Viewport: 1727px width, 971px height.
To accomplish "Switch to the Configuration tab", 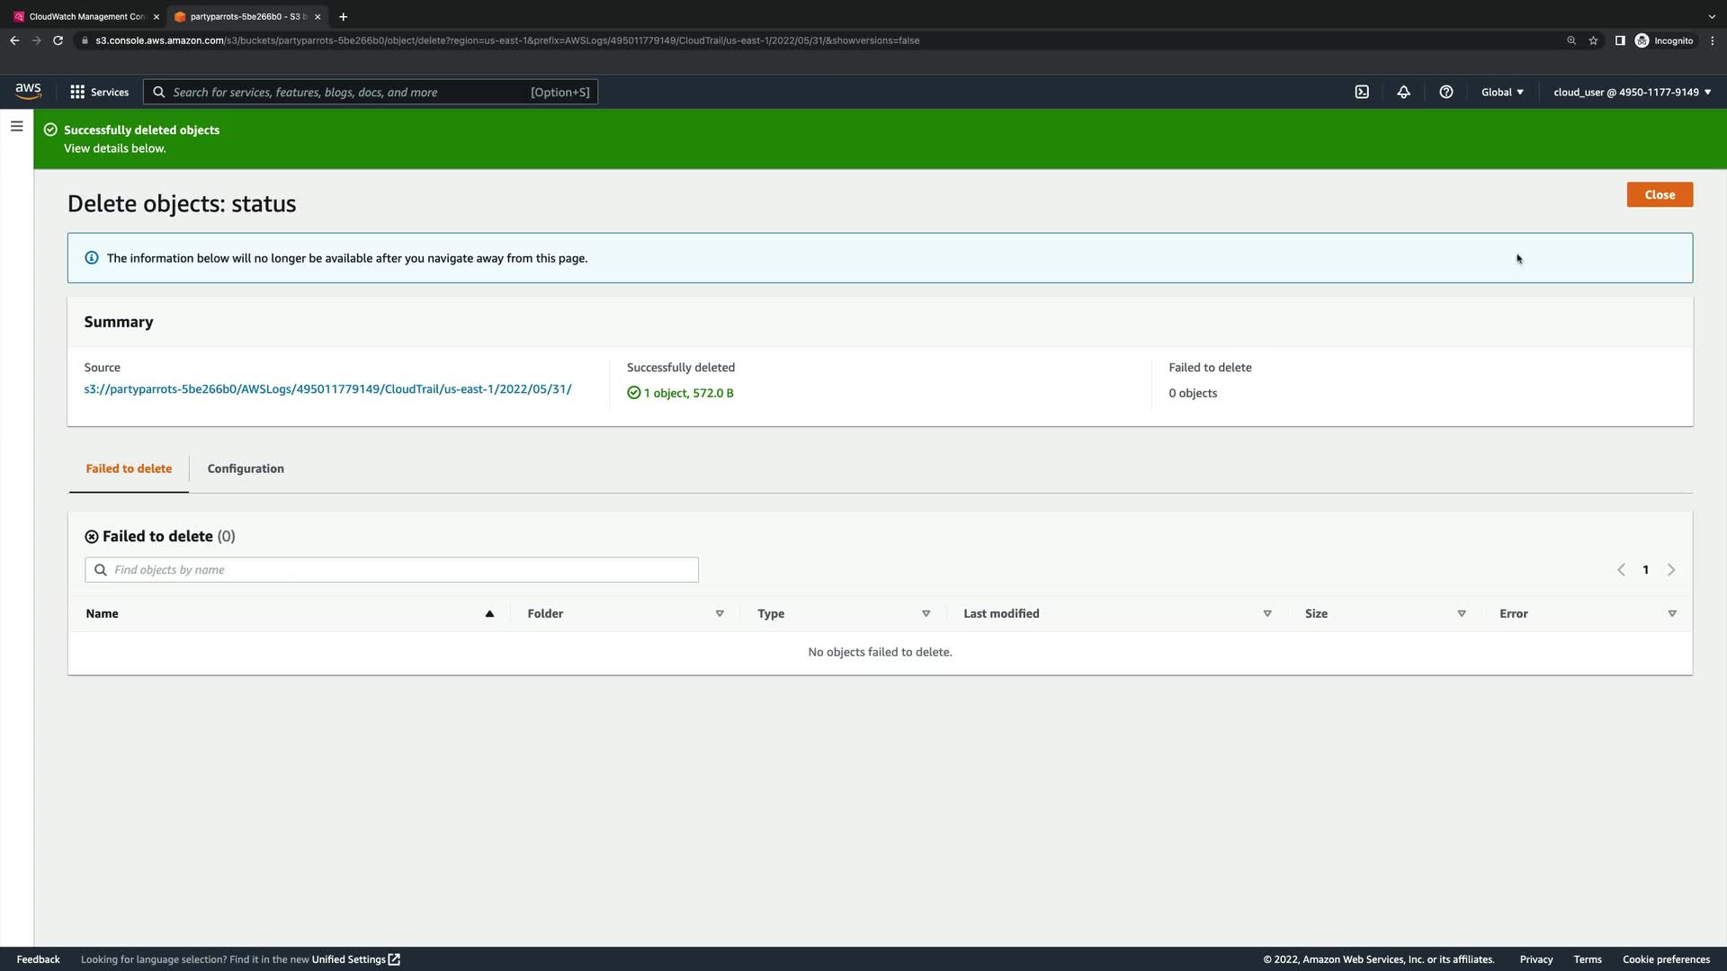I will tap(246, 468).
